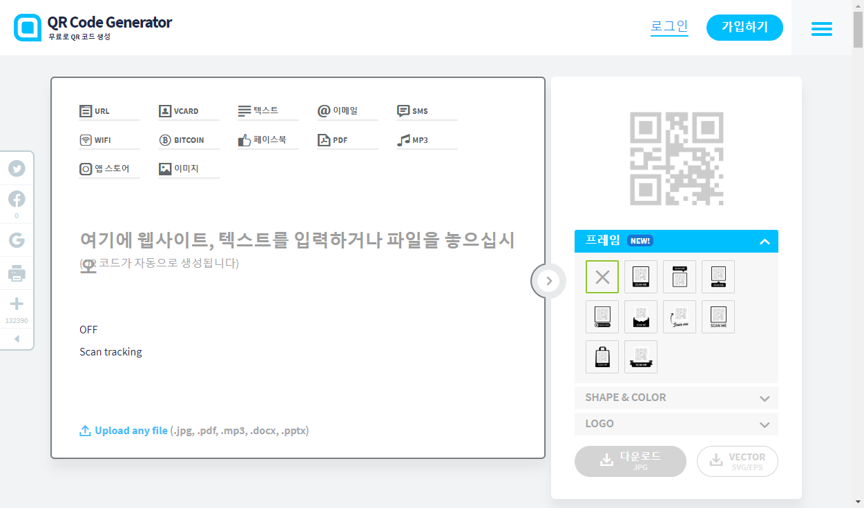Select frame with bottom SCAN ME bubble

tap(718, 277)
